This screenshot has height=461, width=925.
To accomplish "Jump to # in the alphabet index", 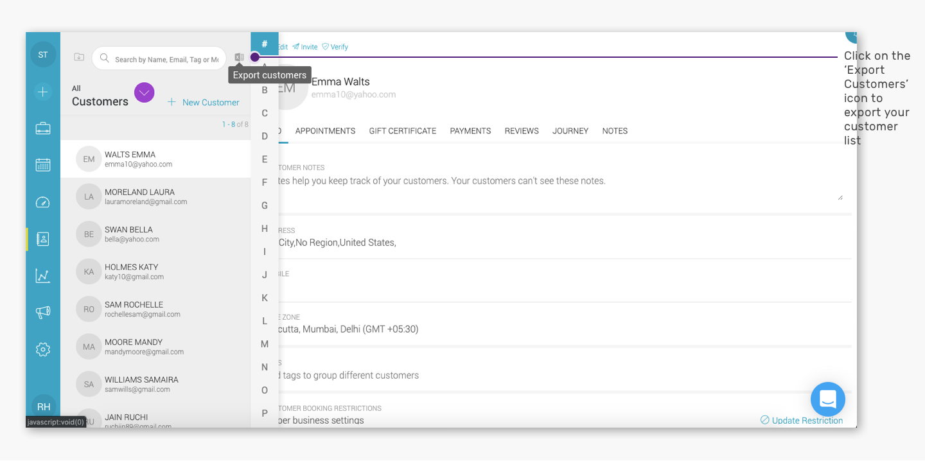I will point(265,44).
